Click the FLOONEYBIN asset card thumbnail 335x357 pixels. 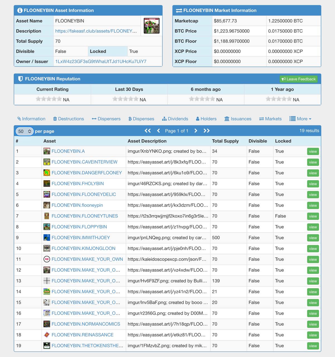click(x=151, y=26)
